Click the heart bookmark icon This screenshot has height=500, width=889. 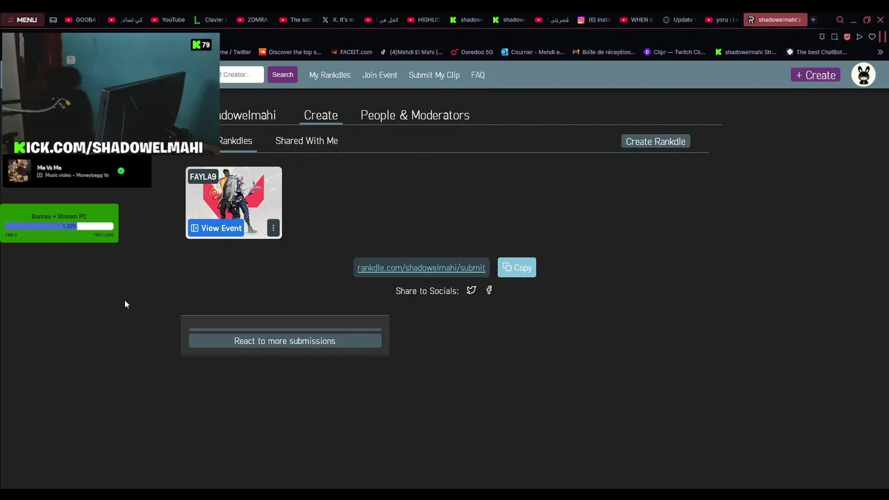tap(872, 37)
